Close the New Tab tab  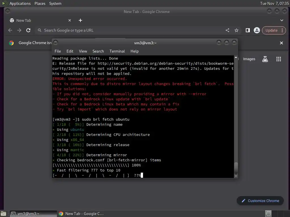tap(70, 20)
